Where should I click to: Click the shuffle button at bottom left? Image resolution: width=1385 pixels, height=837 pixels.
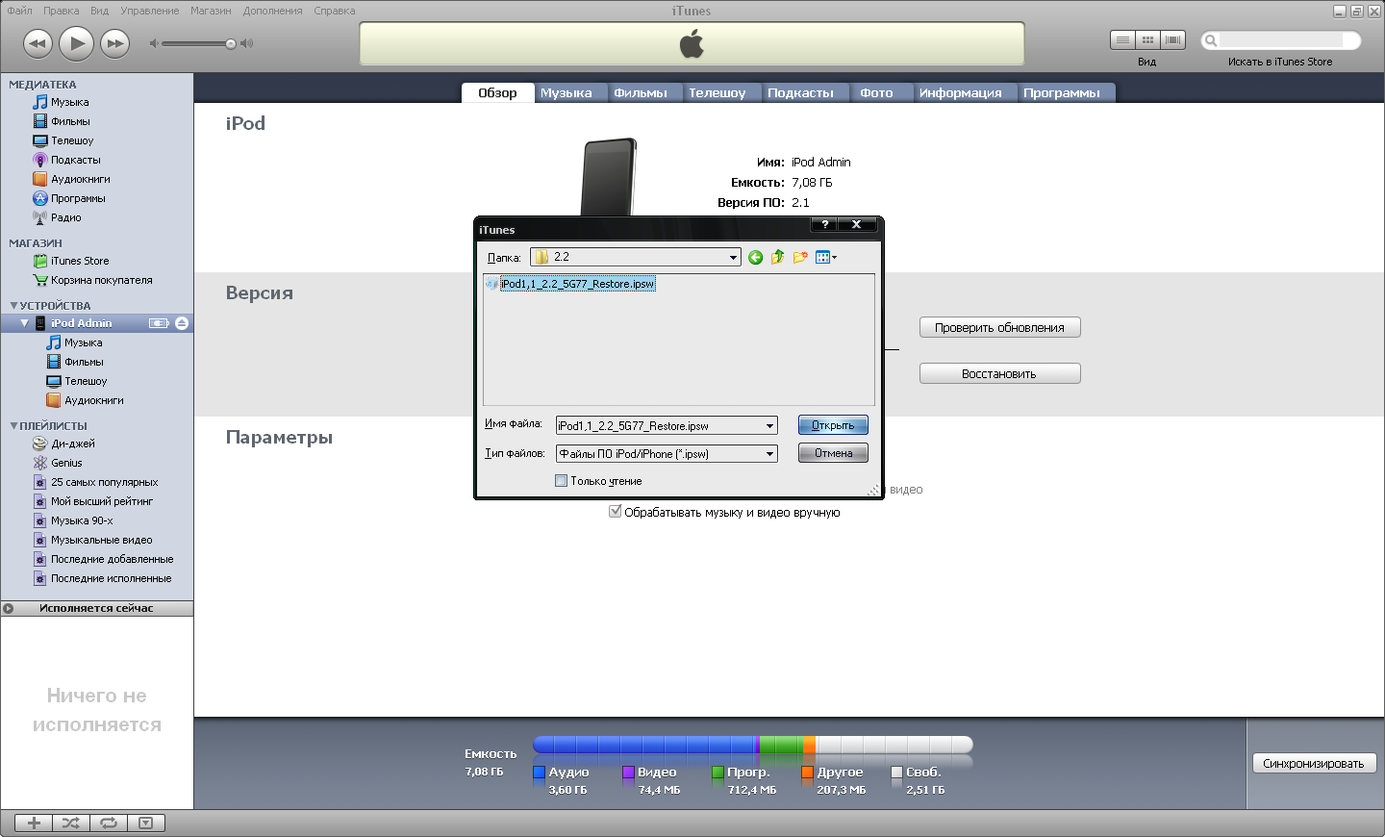[71, 823]
